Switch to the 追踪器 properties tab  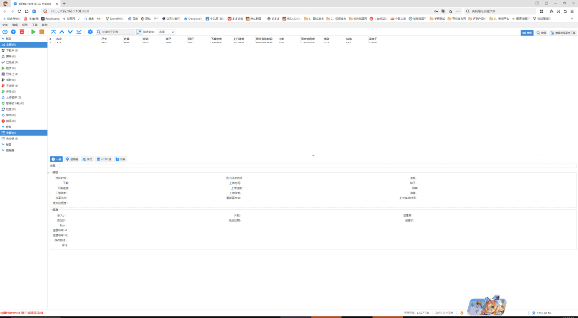tap(72, 160)
